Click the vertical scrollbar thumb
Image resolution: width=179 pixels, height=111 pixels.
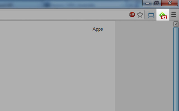[x=176, y=69]
